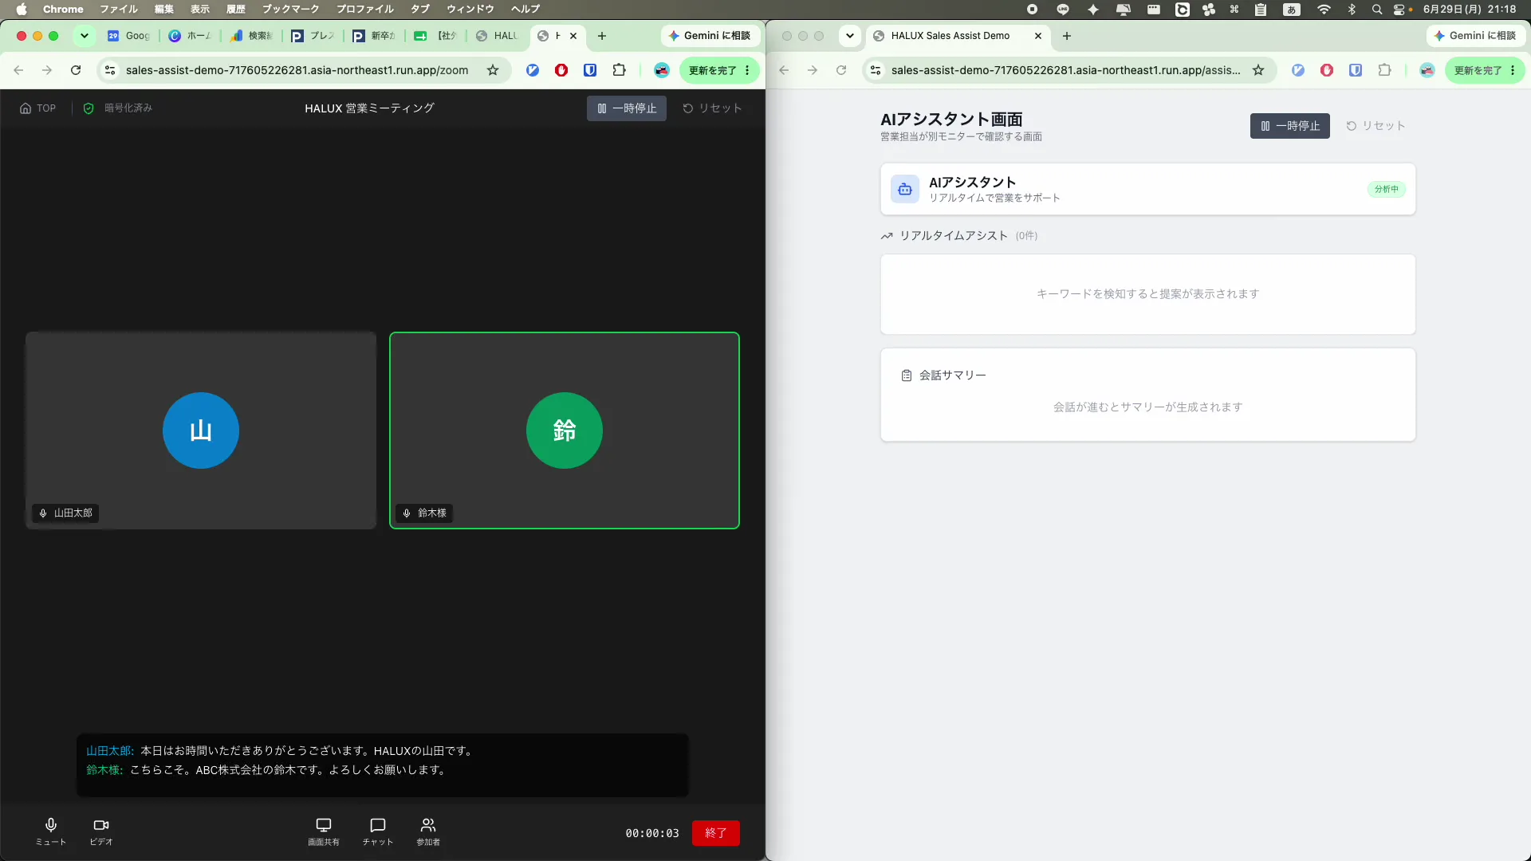
Task: Open the chat (チャット) panel
Action: [x=378, y=832]
